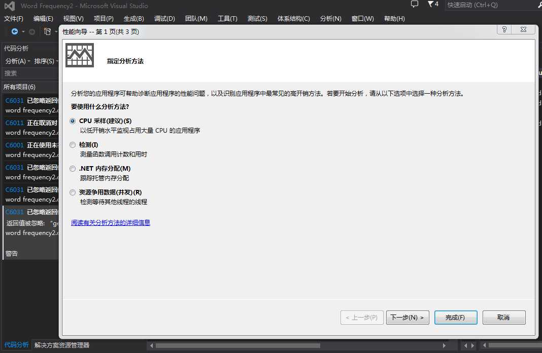Expand the 所有项目(6) filter dropdown
542x353 pixels.
click(30, 87)
